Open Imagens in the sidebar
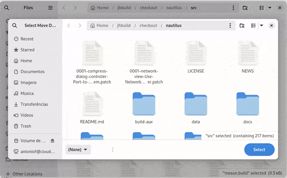287x178 pixels. tap(35, 82)
